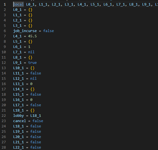Click line number 6 in the gutter
This screenshot has height=150, width=158.
coord(5,31)
